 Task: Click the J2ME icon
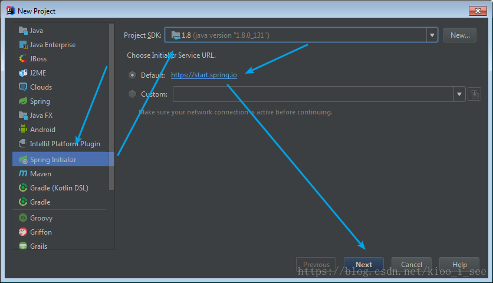[x=23, y=73]
